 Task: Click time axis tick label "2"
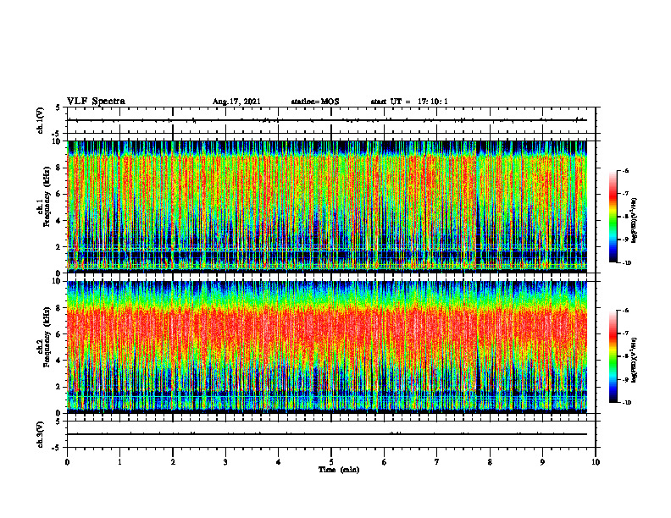[x=173, y=462]
